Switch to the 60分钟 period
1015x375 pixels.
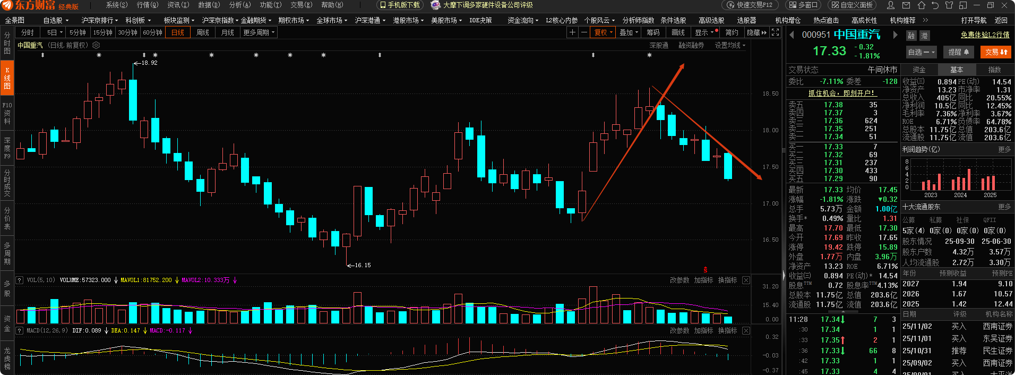point(152,32)
